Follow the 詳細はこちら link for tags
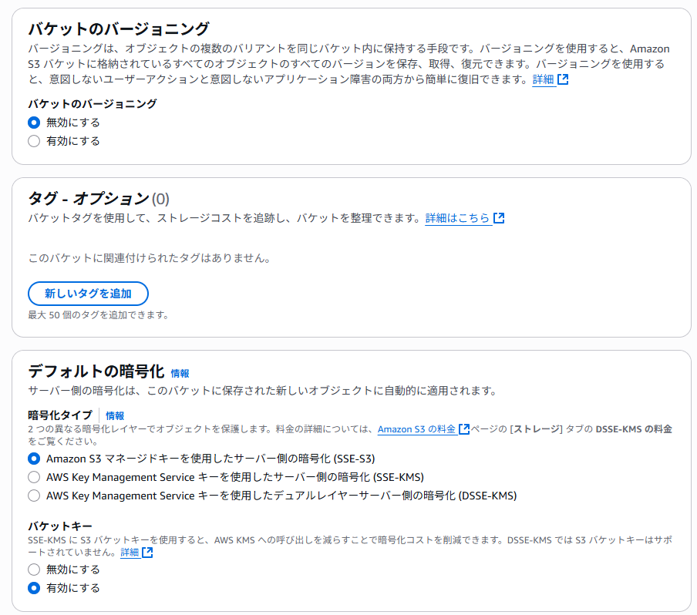Screen dimensions: 697x615 pos(457,218)
